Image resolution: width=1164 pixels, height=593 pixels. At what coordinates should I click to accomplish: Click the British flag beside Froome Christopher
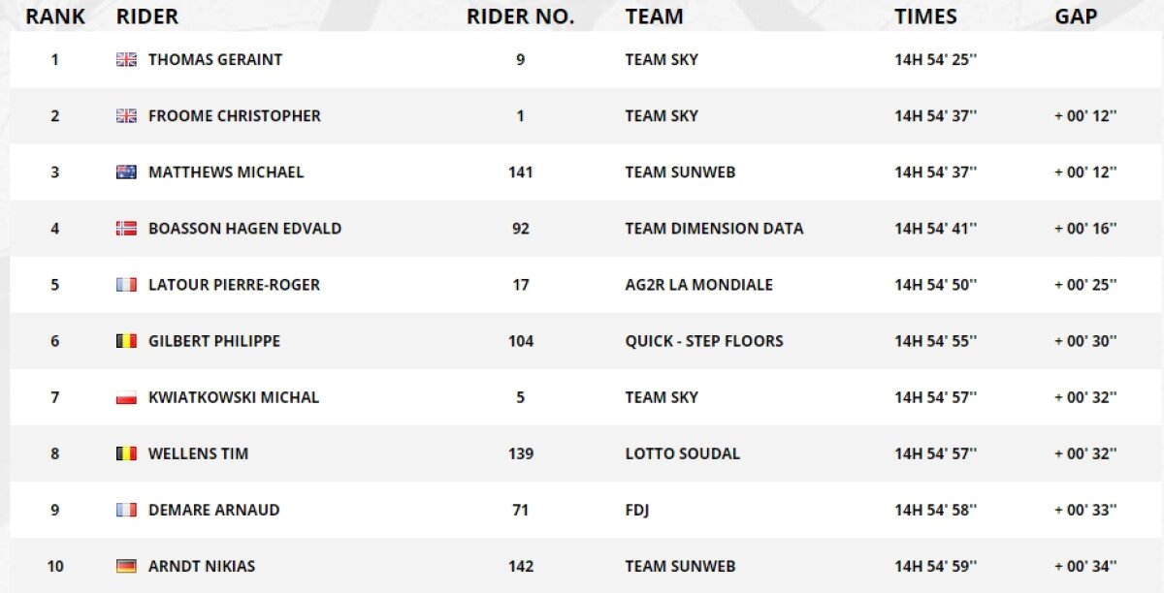tap(126, 116)
